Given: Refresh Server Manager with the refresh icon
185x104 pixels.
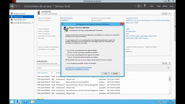Looking at the screenshot, I should coord(139,6).
